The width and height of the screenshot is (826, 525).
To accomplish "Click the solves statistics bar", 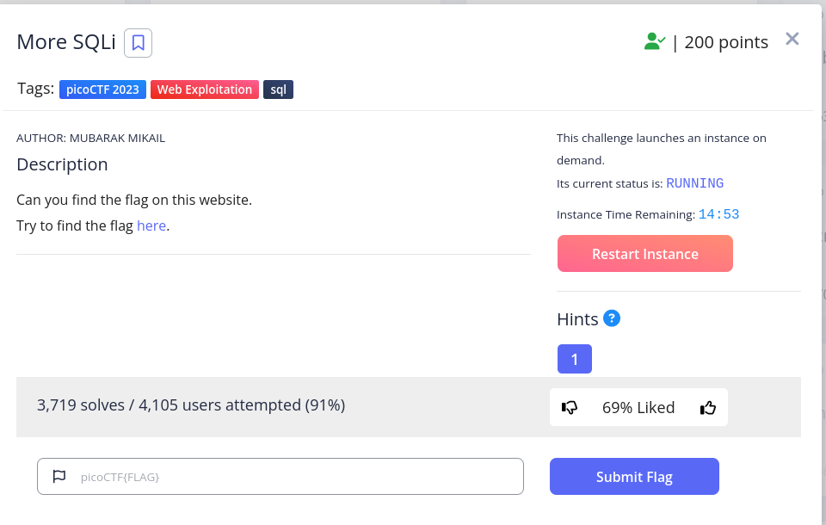I will click(x=190, y=405).
